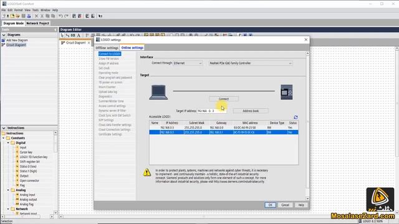
Task: Click the Analog output block icon
Action: [x=17, y=199]
